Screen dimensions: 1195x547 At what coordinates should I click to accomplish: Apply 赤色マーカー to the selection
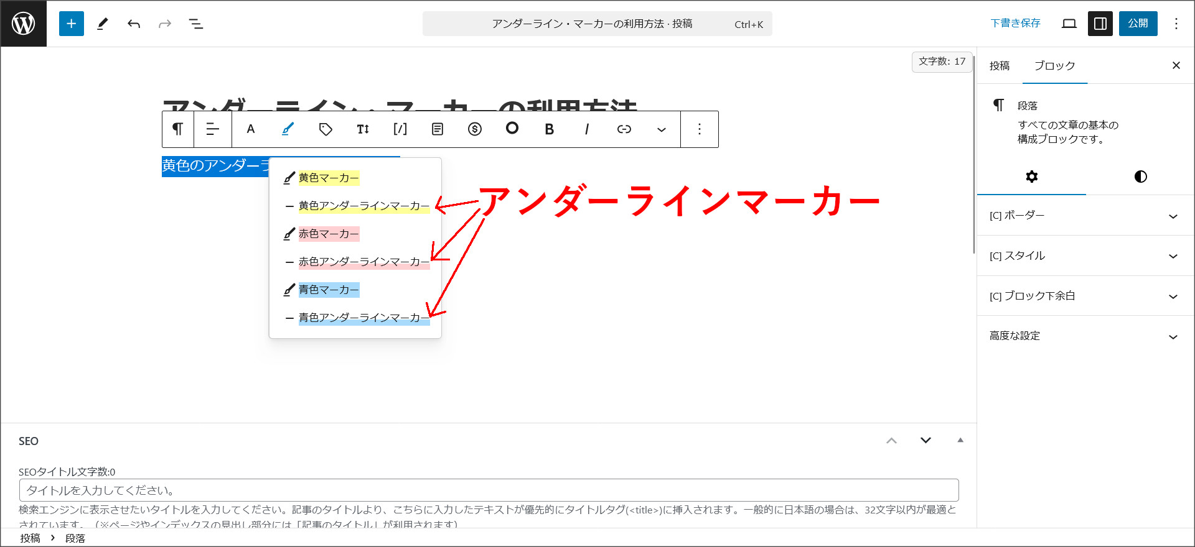tap(355, 234)
